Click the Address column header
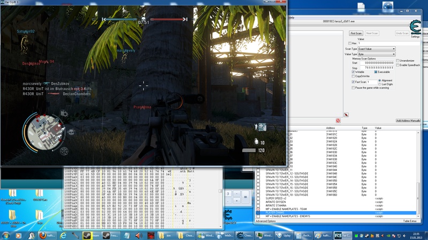428x240 pixels. tap(330, 128)
